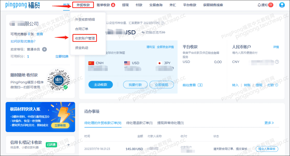
Task: Click the PingPong福贸 logo
Action: [23, 5]
